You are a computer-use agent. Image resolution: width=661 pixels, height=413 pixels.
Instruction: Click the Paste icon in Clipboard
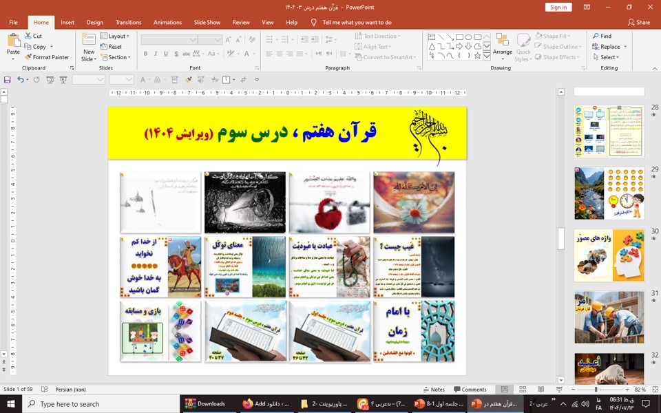point(13,41)
